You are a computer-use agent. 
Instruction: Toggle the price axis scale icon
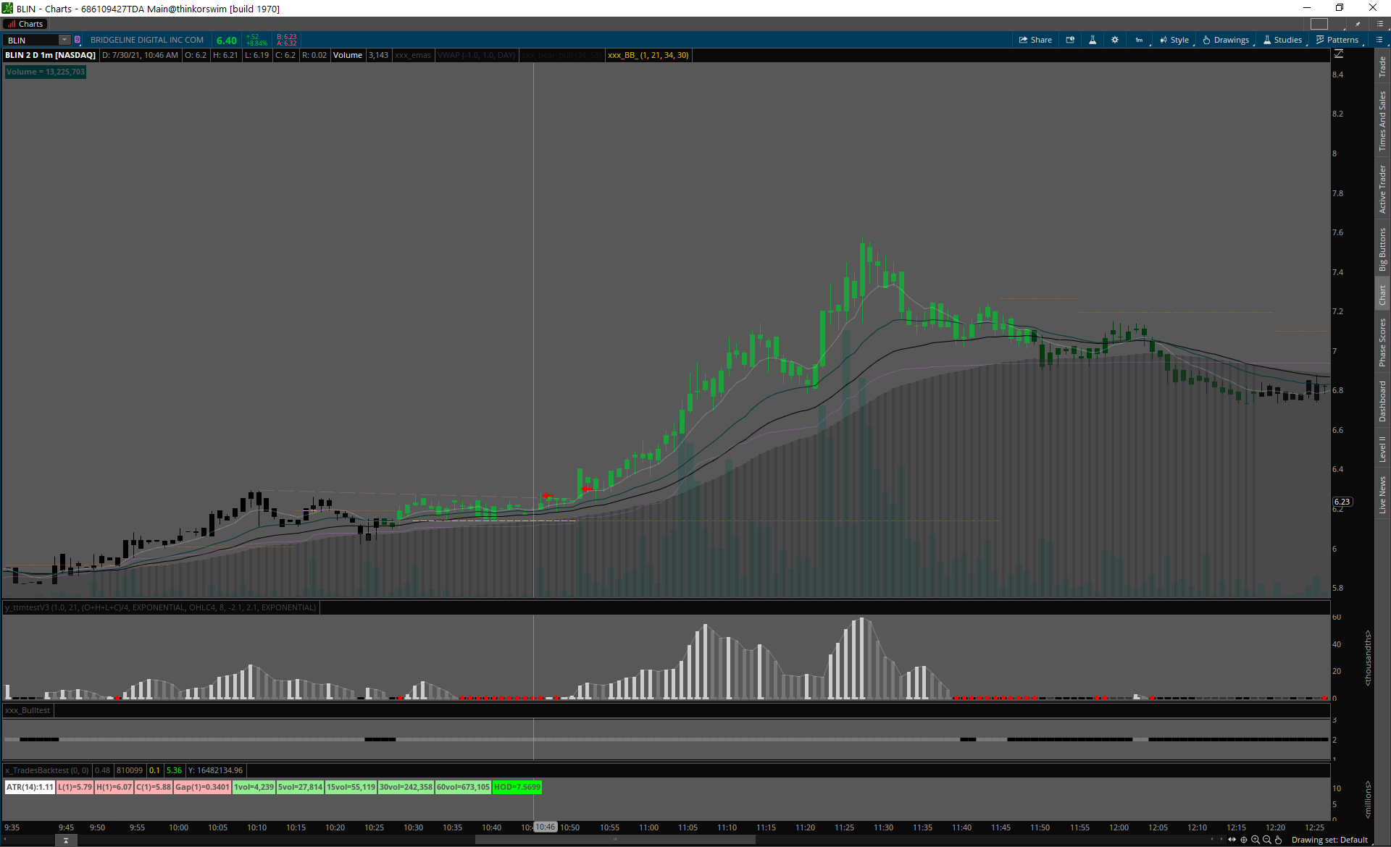click(1339, 54)
